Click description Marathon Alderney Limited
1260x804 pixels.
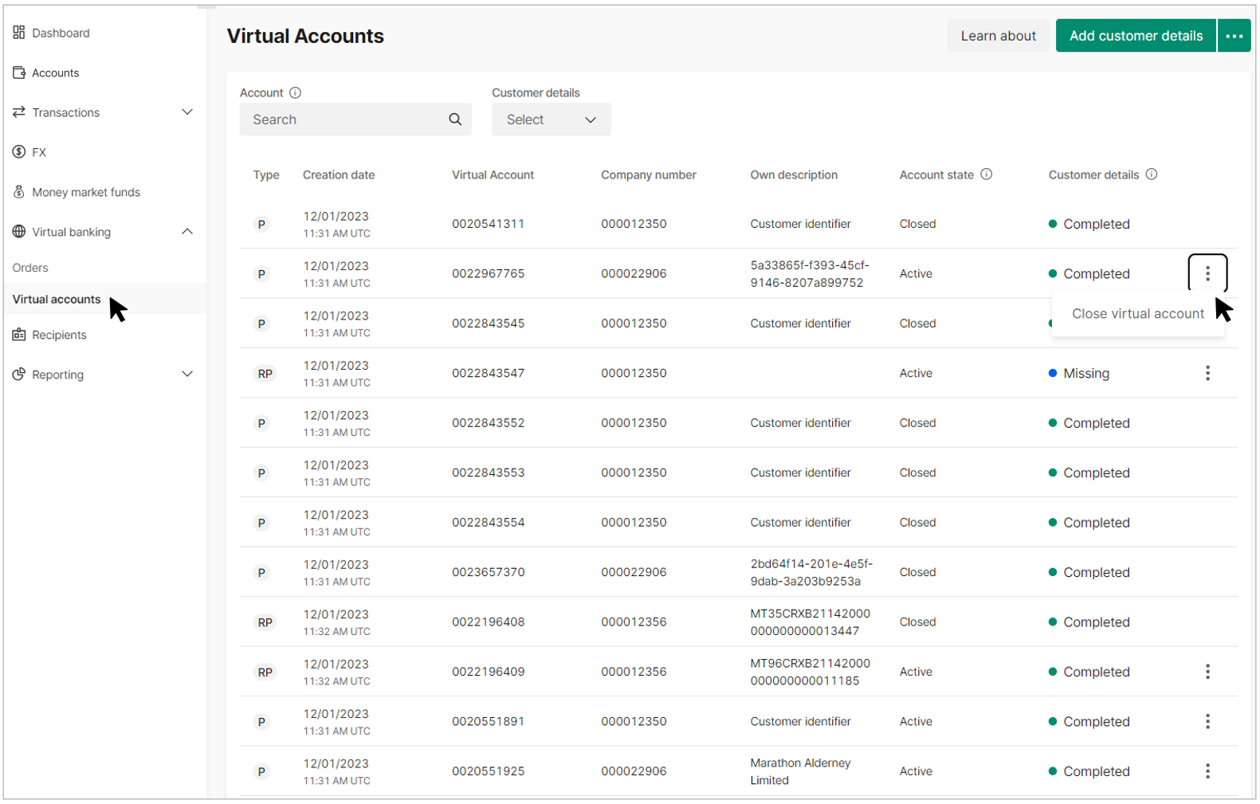point(800,771)
